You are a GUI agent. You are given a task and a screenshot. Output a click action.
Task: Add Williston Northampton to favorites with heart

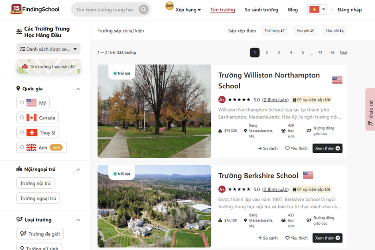296,149
